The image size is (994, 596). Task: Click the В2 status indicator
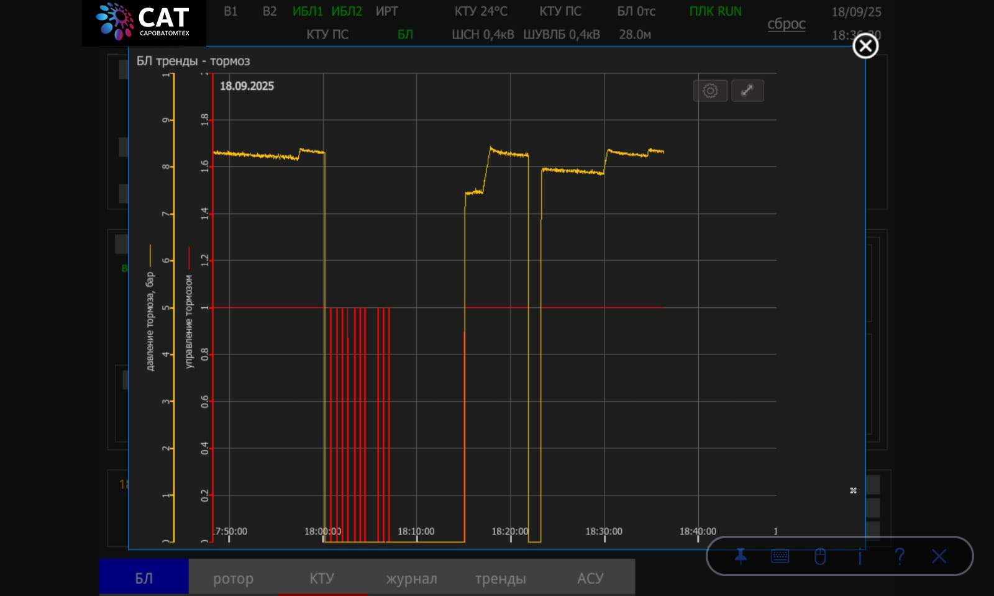click(x=270, y=11)
